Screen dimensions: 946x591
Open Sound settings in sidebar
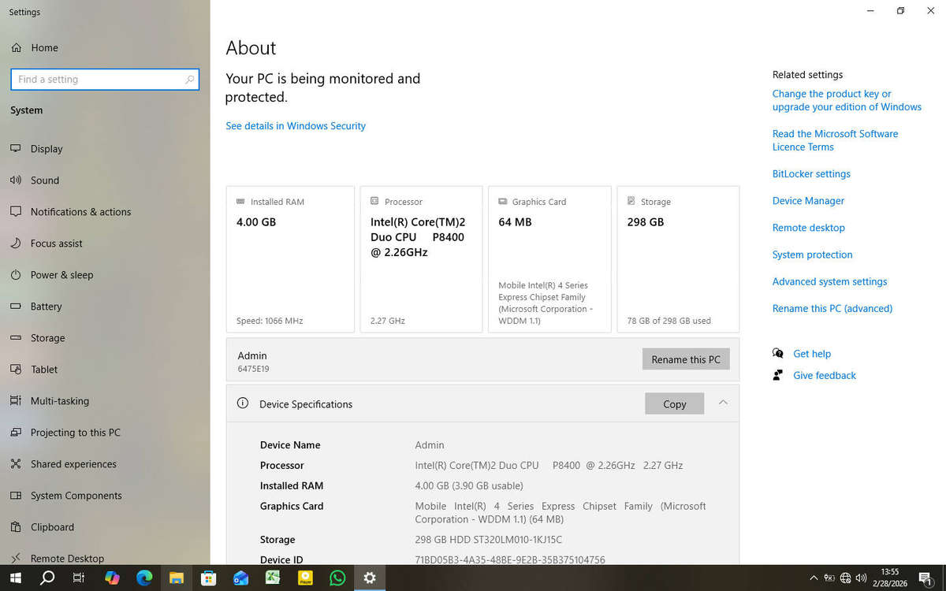tap(45, 180)
